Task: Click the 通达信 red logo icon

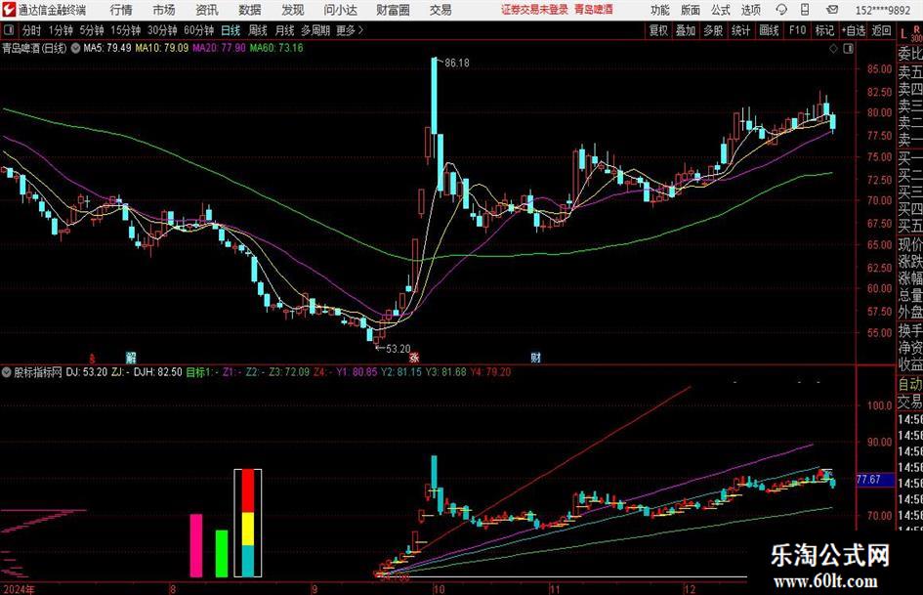Action: [x=8, y=10]
